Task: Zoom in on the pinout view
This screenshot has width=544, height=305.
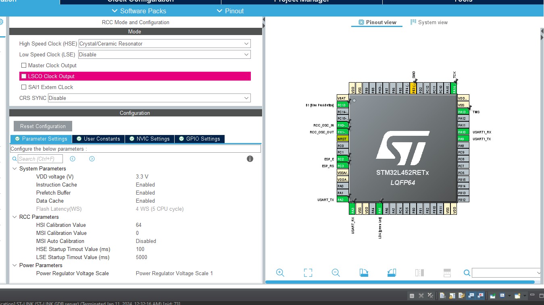Action: 280,272
